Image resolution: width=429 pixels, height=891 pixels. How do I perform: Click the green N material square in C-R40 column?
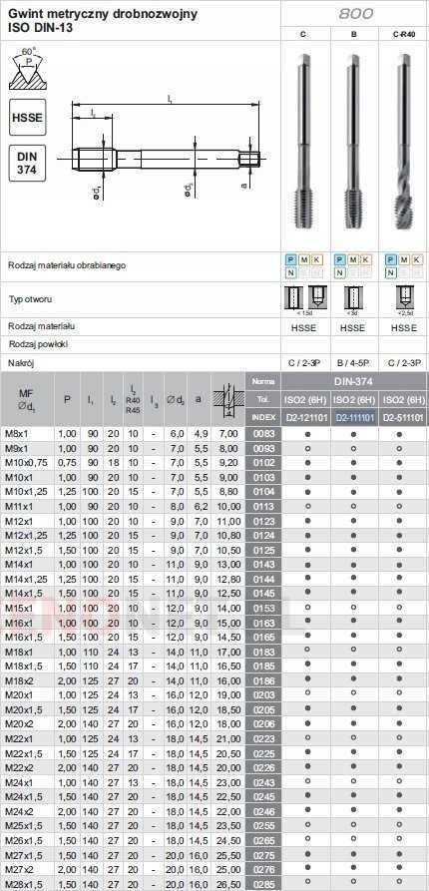click(x=391, y=272)
